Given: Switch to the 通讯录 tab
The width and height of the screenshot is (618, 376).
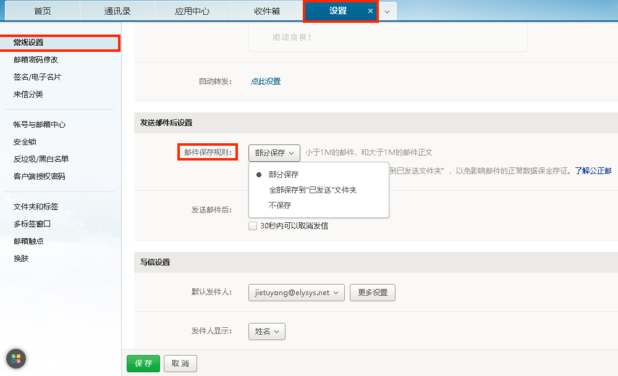Looking at the screenshot, I should coord(117,10).
